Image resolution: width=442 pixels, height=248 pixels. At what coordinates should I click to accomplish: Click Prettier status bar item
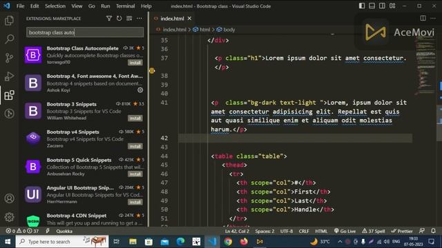click(402, 231)
